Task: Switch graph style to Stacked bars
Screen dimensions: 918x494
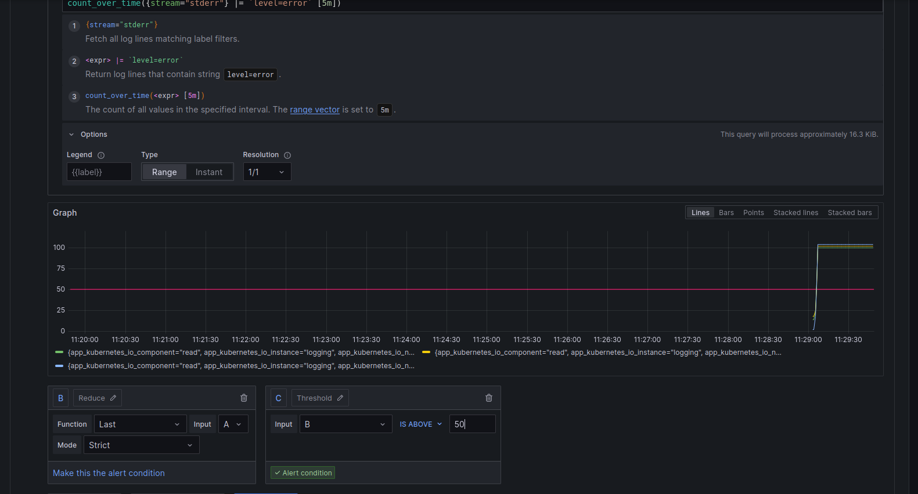Action: tap(850, 213)
